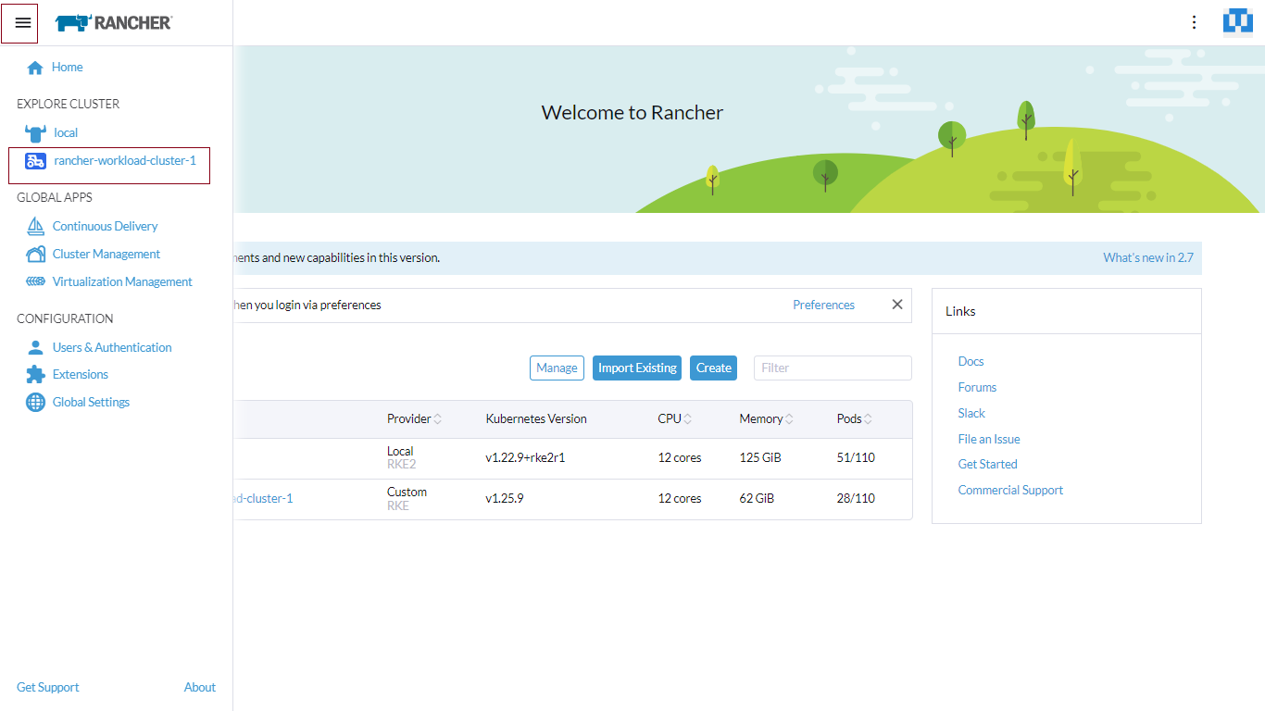Select the 28/110 pods cell
This screenshot has height=711, width=1265.
pos(856,498)
